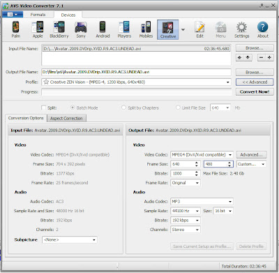The image size is (279, 273).
Task: Open the About help icon
Action: point(263,29)
